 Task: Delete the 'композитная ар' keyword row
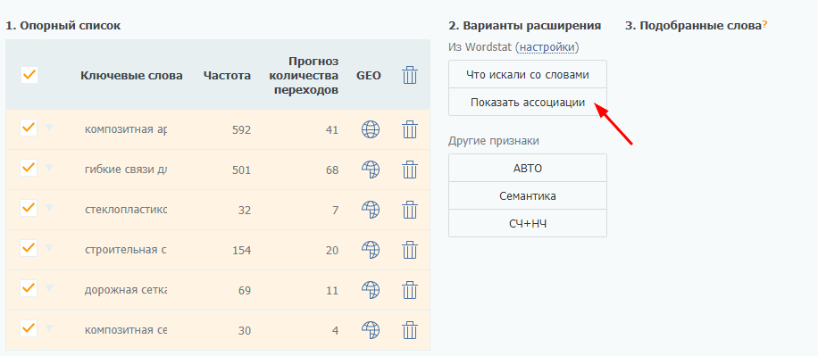410,129
